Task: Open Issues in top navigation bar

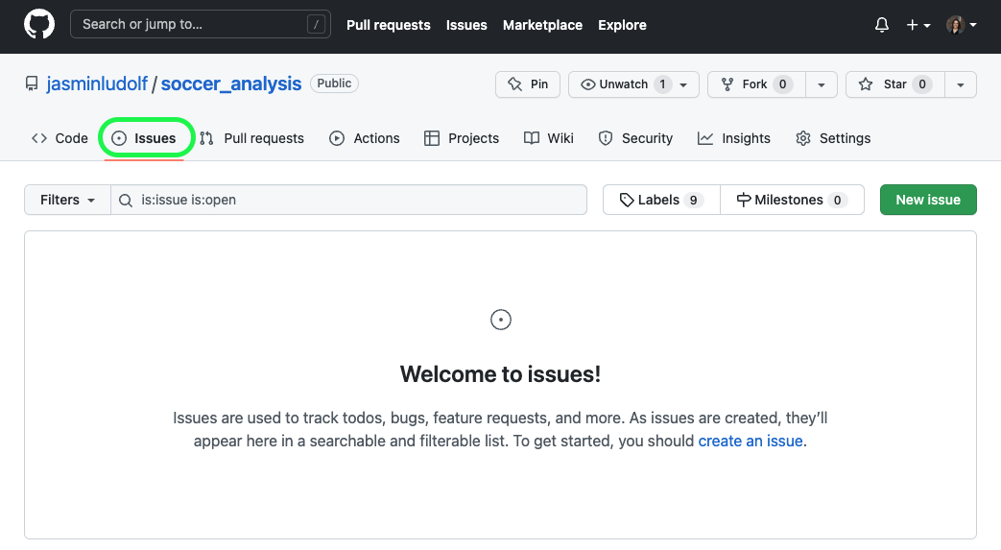Action: point(466,25)
